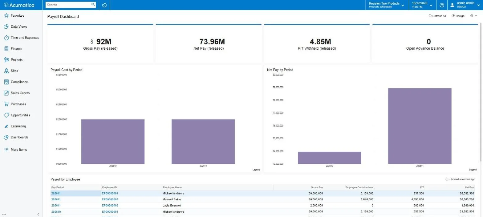This screenshot has width=483, height=217.
Task: Collapse the left navigation panel
Action: [38, 214]
